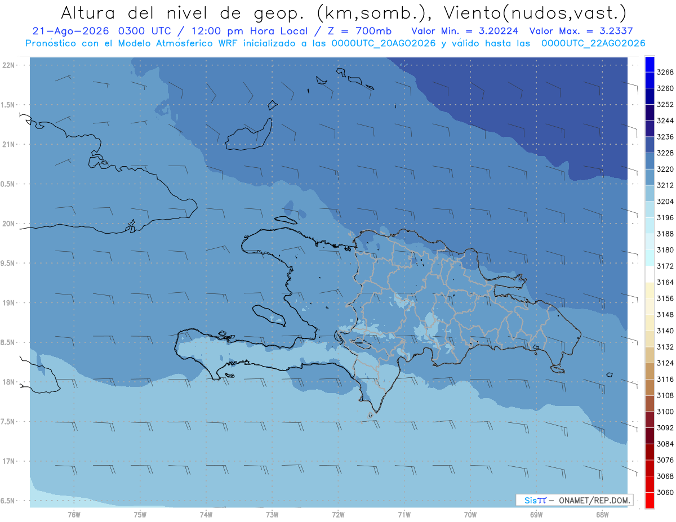Click the date text '21-Ago-2026'
The width and height of the screenshot is (676, 522).
[x=70, y=32]
